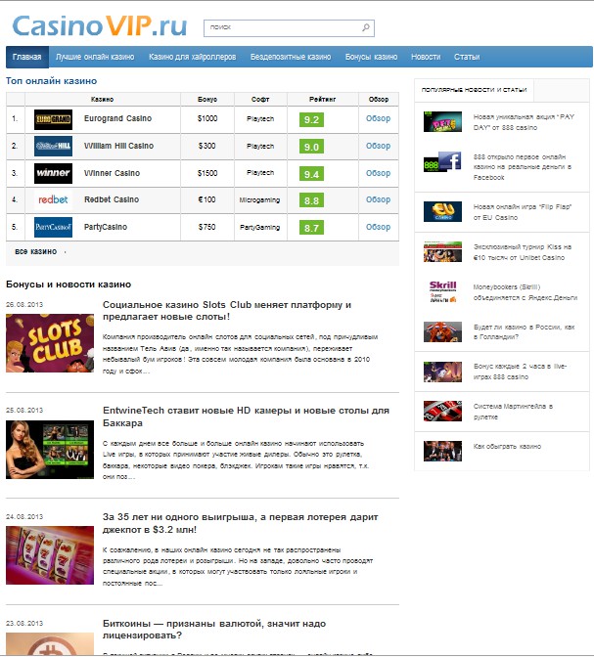This screenshot has width=594, height=657.
Task: Open Обзор for Redbet Casino
Action: [378, 199]
